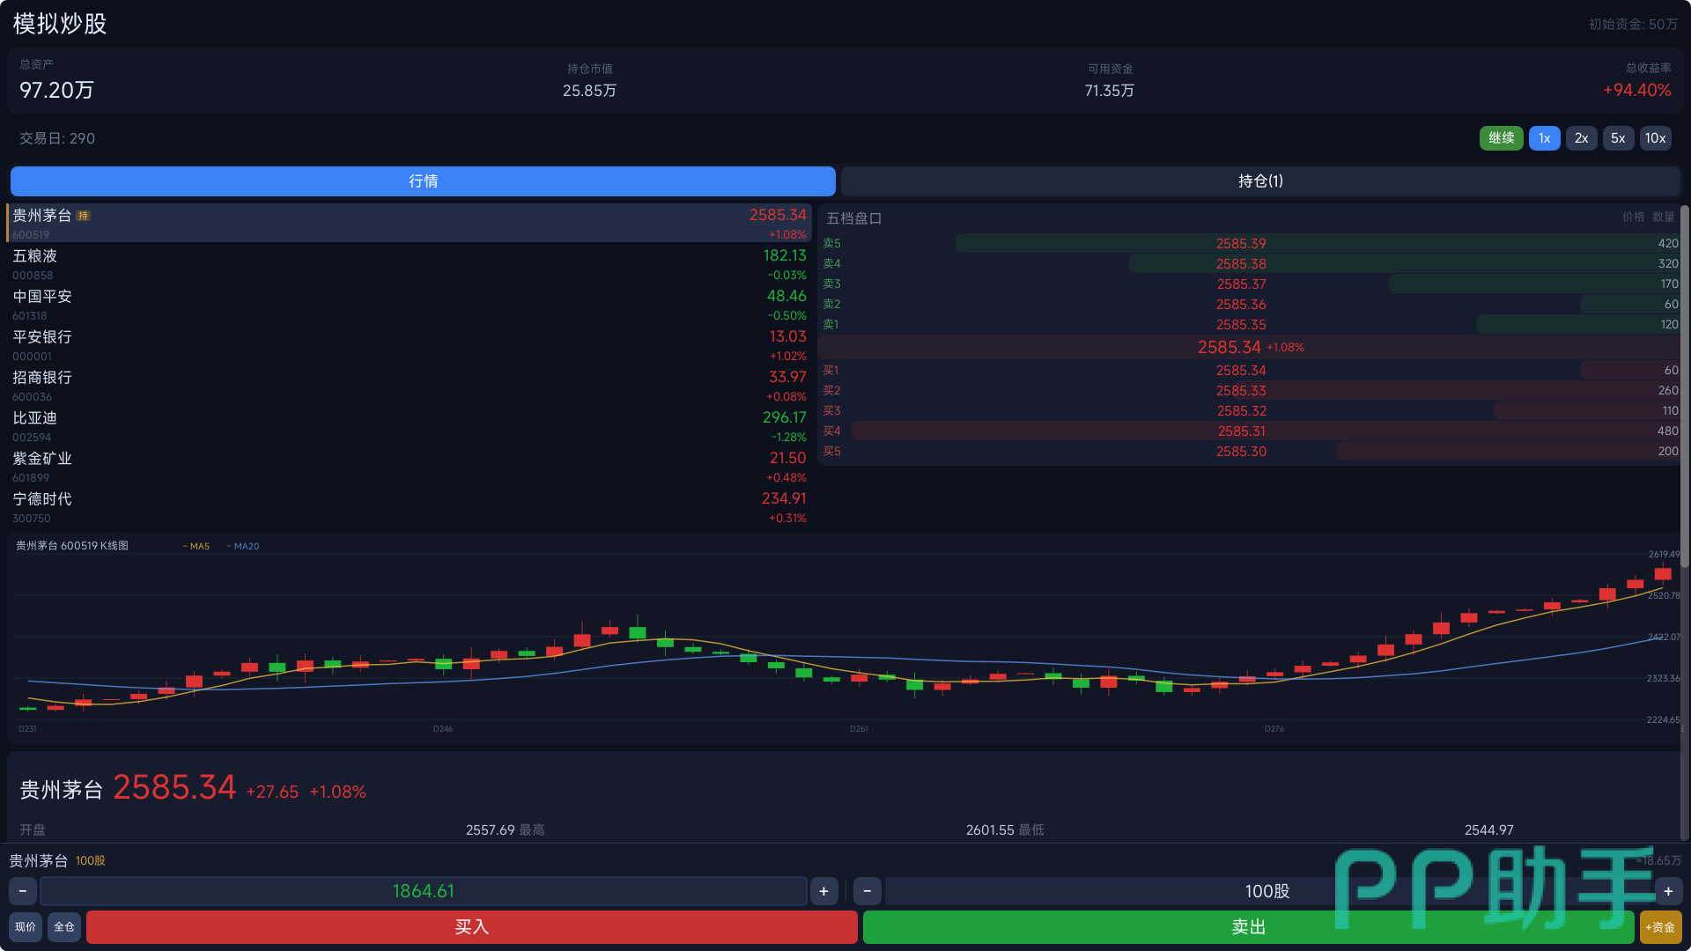This screenshot has width=1691, height=951.
Task: Click the MA5 legend in K-line chart
Action: pos(196,547)
